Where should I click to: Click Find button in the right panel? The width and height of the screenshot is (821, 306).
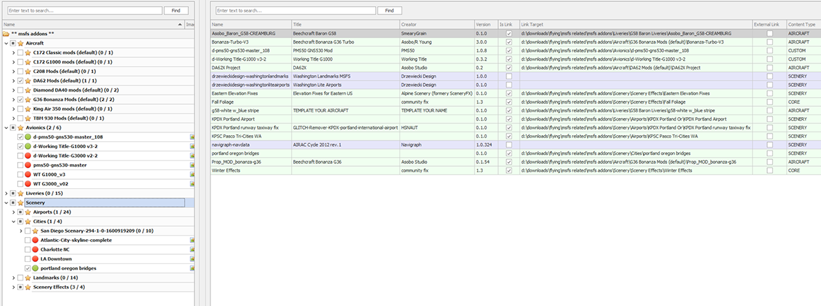coord(390,10)
